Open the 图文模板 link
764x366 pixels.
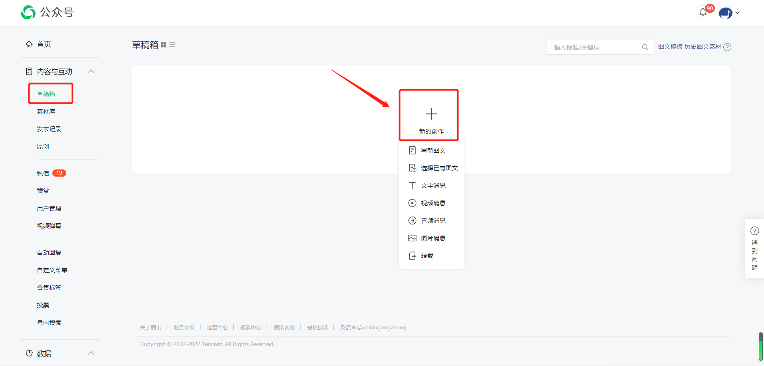tap(670, 47)
